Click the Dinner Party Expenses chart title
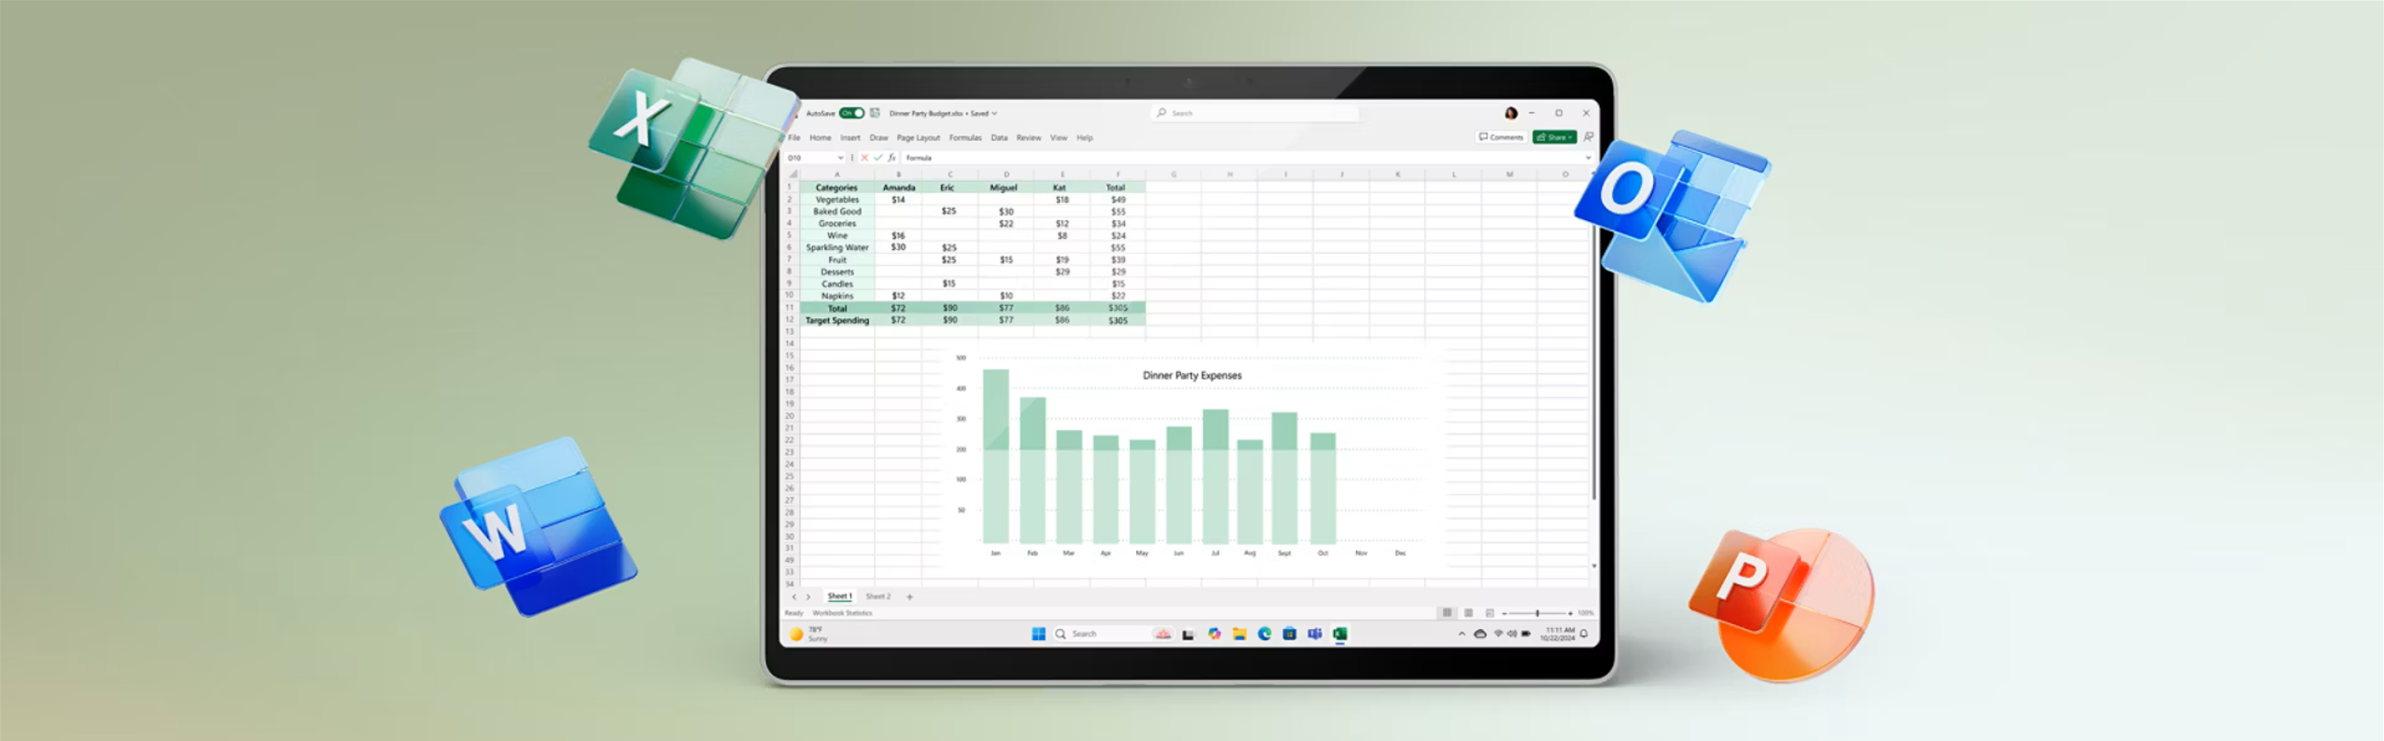This screenshot has width=2384, height=741. point(1192,375)
